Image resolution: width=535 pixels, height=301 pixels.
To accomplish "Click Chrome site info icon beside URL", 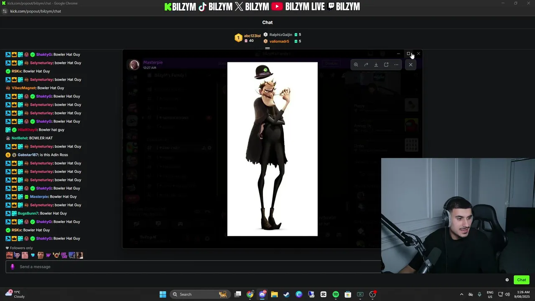I will point(5,11).
